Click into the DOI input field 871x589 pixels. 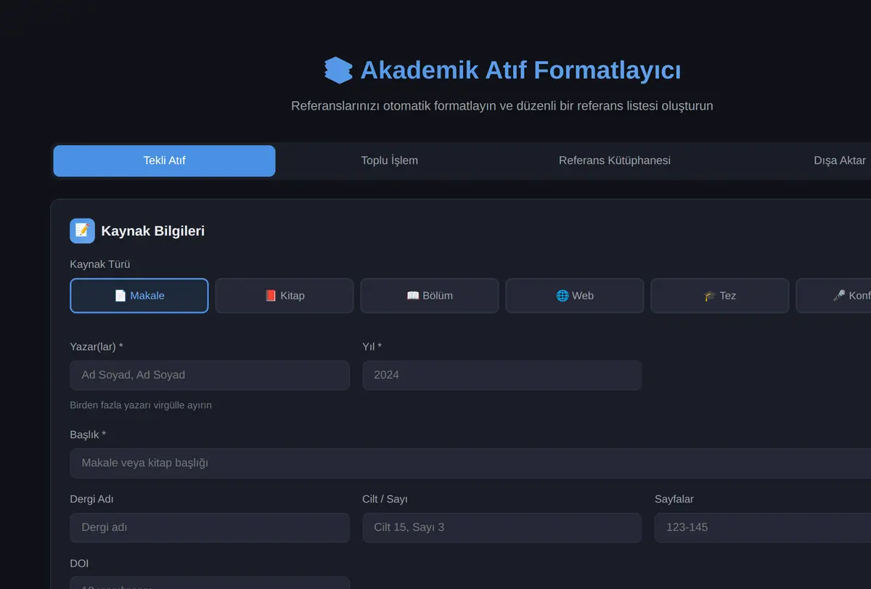210,582
